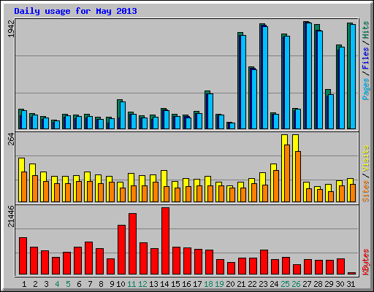Click the cyan pages bar for day 31
This screenshot has width=374, height=292.
point(353,77)
